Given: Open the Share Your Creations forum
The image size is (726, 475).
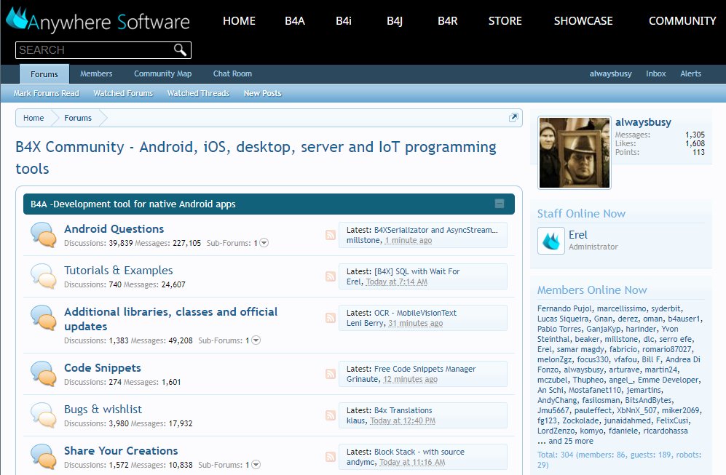Looking at the screenshot, I should (121, 450).
